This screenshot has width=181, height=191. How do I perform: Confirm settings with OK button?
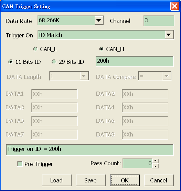[x=125, y=180]
